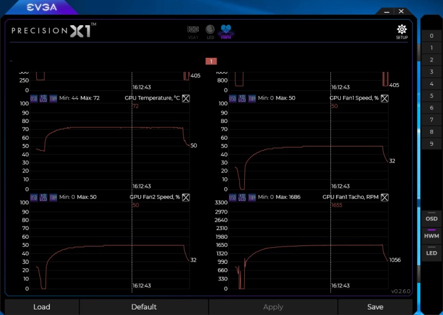Select profile slot 1
This screenshot has height=315, width=443.
point(431,48)
